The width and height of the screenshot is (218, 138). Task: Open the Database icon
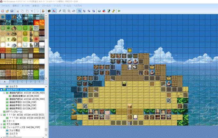(x=99, y=11)
